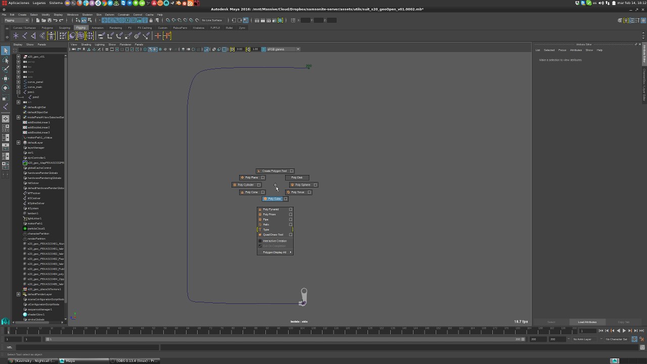
Task: Enable Interactive Creation checkbox
Action: coord(260,241)
